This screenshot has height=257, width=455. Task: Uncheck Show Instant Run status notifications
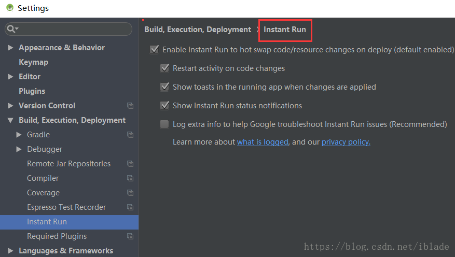(x=164, y=106)
